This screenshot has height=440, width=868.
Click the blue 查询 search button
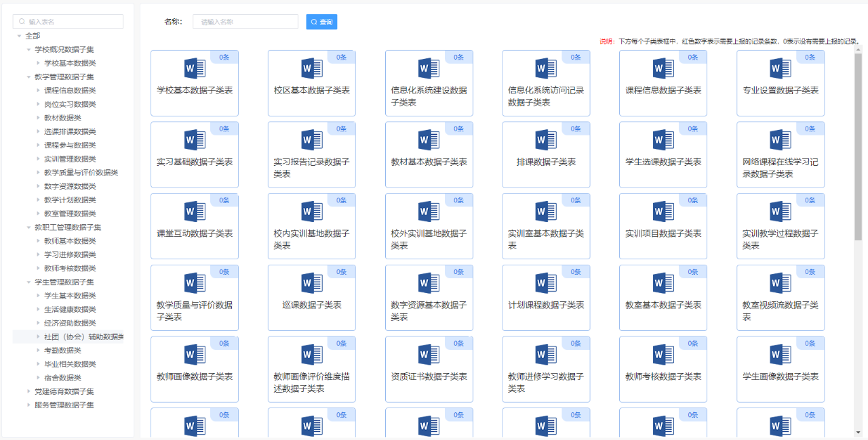[321, 22]
